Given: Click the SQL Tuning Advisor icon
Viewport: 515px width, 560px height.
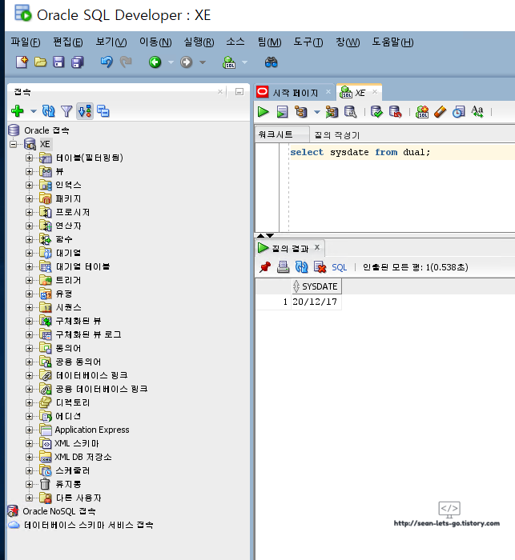Looking at the screenshot, I should 350,112.
